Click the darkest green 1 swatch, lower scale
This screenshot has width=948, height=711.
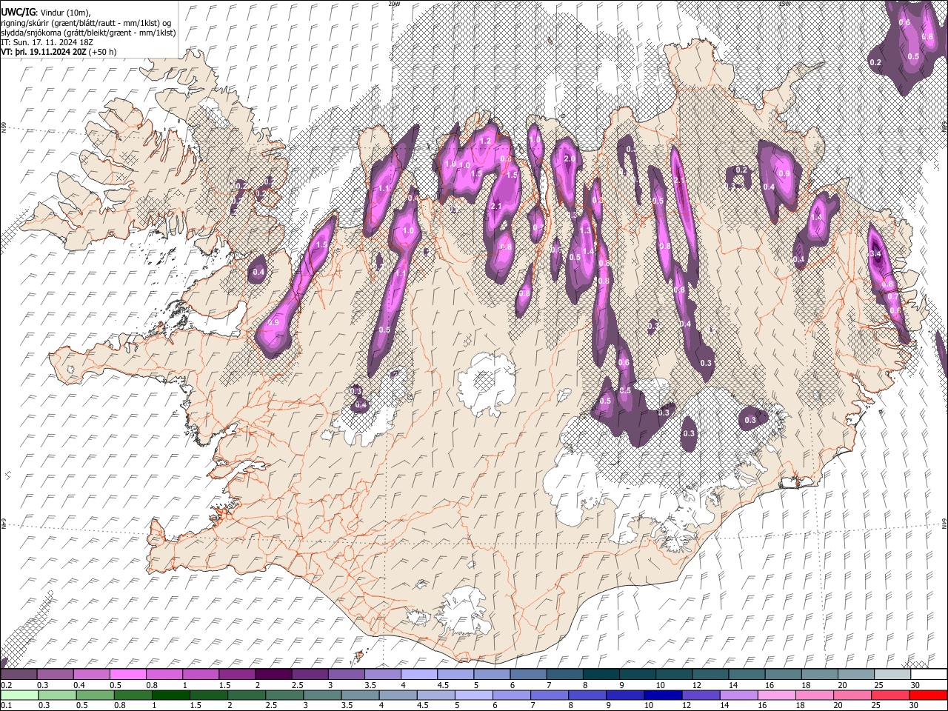click(171, 695)
